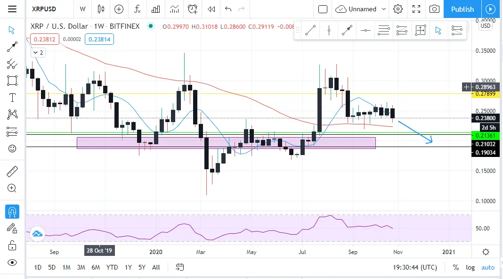Pick long position tool in favorites toolbar
Viewport: 503px width, 279px height.
pos(402,31)
